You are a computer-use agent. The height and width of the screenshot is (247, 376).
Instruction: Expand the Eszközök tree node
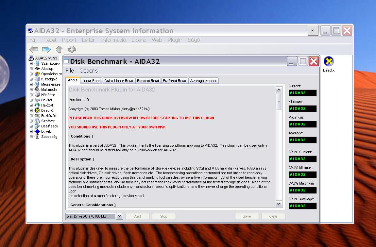[31, 116]
